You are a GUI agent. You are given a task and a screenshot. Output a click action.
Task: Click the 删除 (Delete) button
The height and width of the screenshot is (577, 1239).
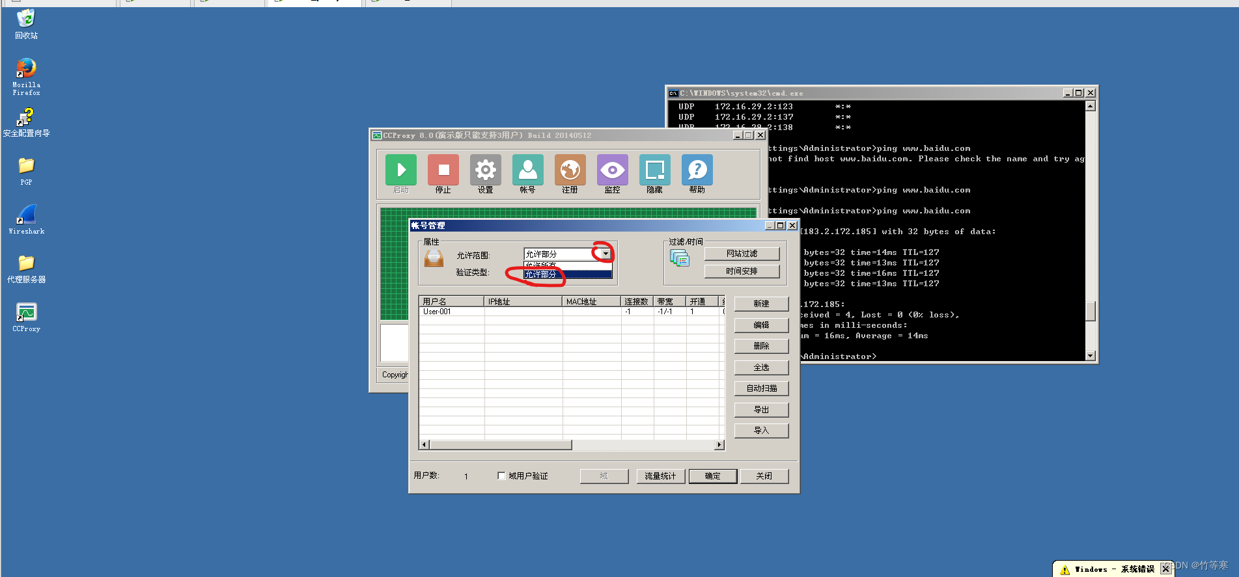[x=762, y=346]
